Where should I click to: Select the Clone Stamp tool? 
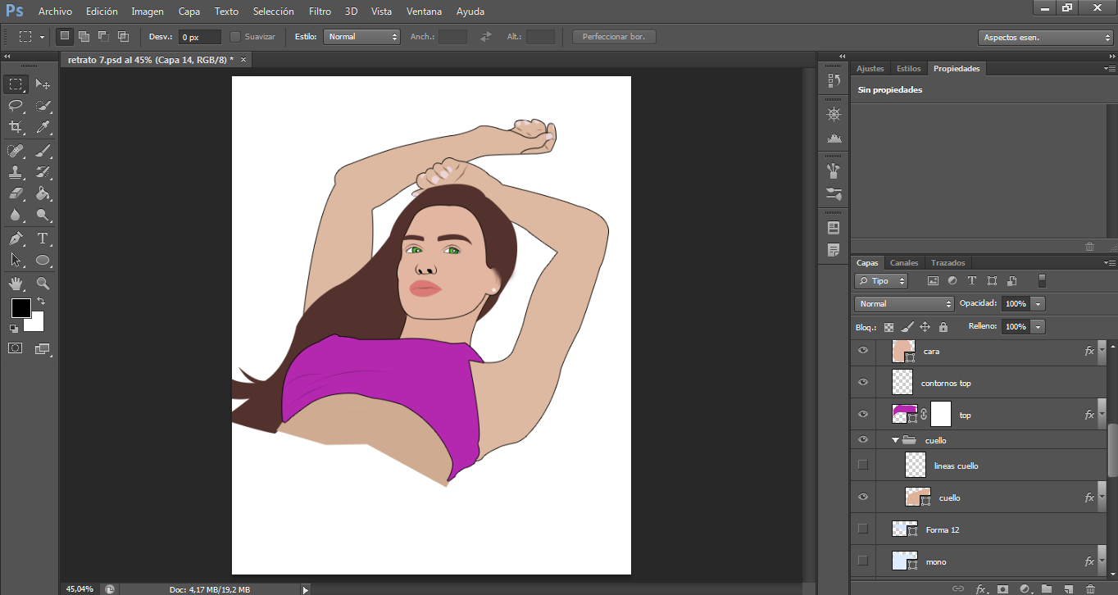tap(16, 172)
